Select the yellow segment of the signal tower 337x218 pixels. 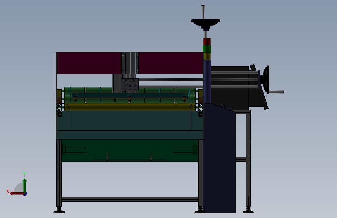coord(208,56)
